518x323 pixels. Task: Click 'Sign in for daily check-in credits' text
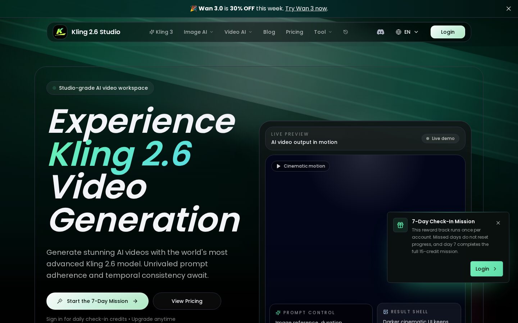87,319
